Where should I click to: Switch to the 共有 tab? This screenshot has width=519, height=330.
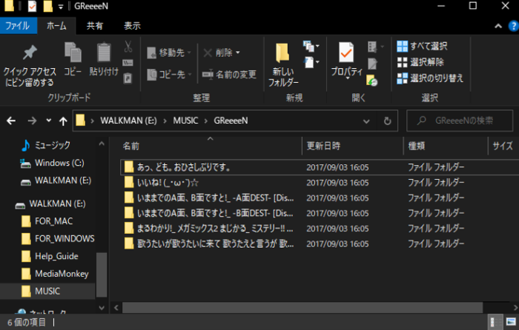pos(95,26)
